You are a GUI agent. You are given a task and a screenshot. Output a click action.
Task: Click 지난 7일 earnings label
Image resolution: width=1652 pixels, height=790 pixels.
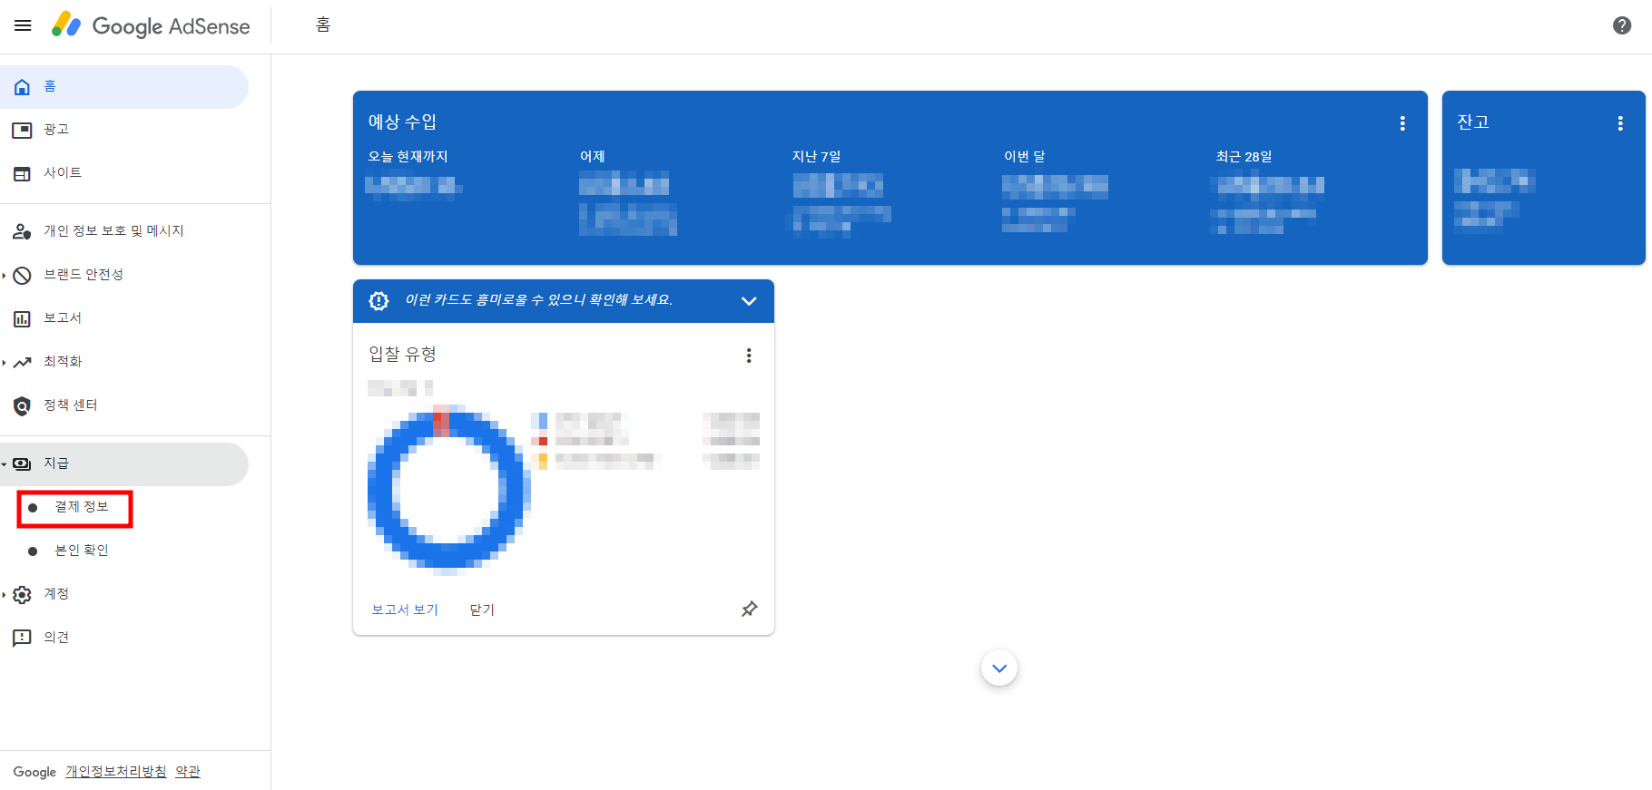[x=817, y=157]
